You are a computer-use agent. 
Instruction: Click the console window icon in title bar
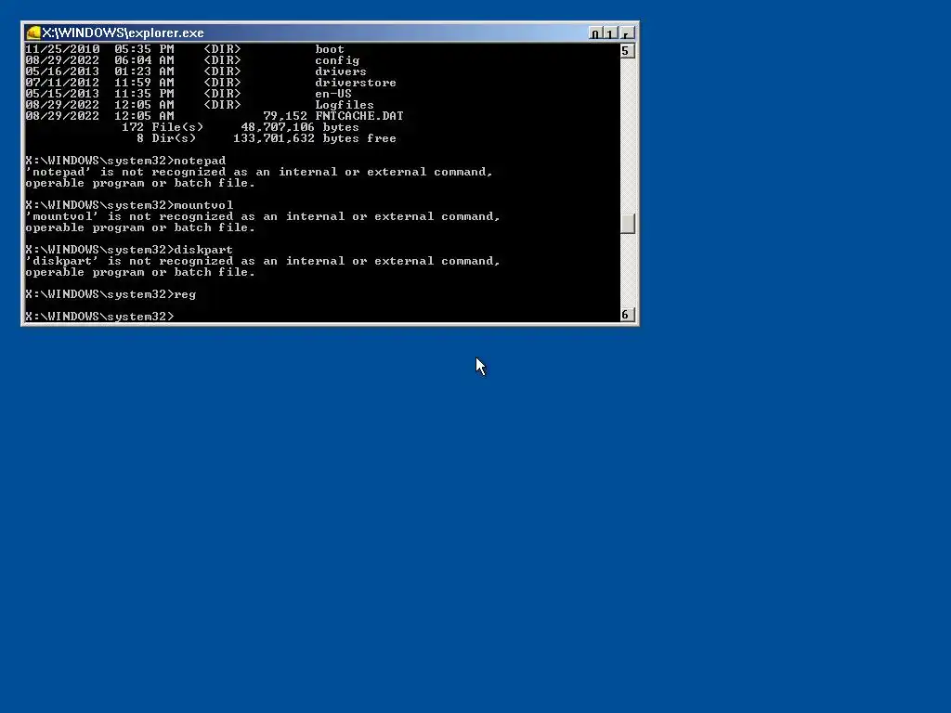point(33,32)
